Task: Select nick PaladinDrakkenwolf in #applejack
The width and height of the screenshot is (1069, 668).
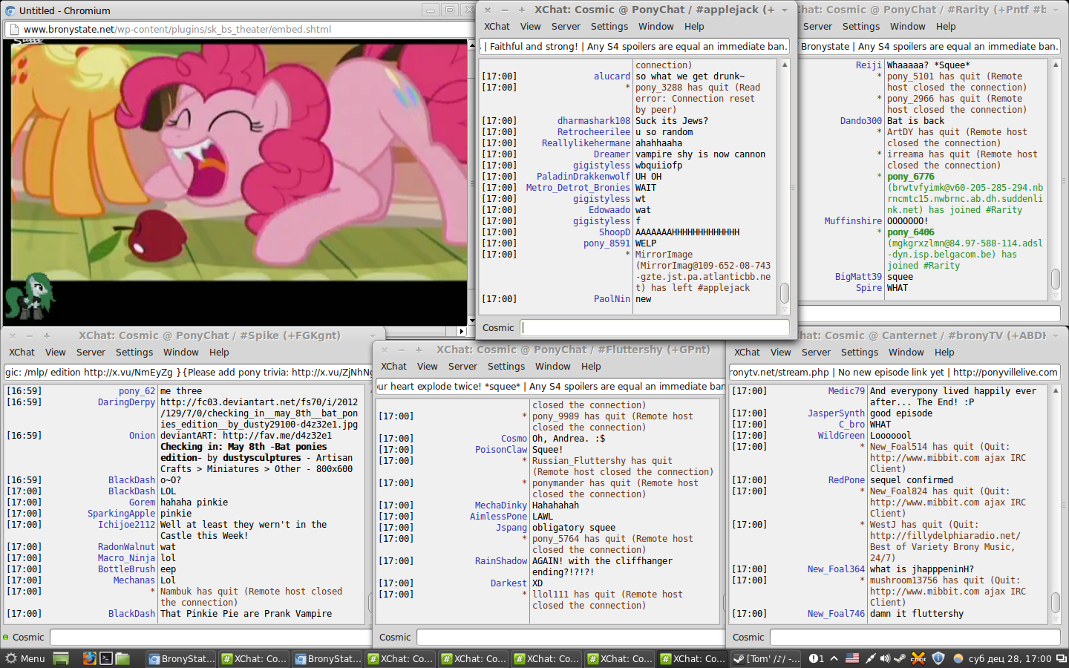Action: [x=583, y=177]
